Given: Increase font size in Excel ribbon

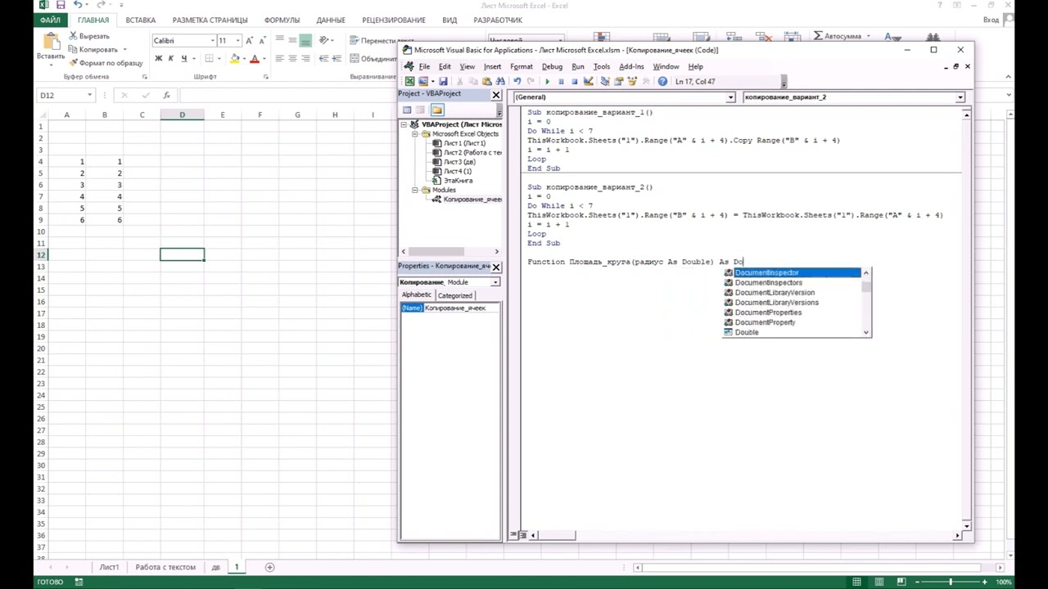Looking at the screenshot, I should point(250,40).
